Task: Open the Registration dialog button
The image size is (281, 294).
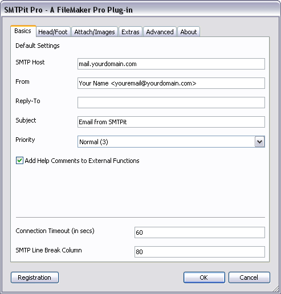Action: [35, 277]
